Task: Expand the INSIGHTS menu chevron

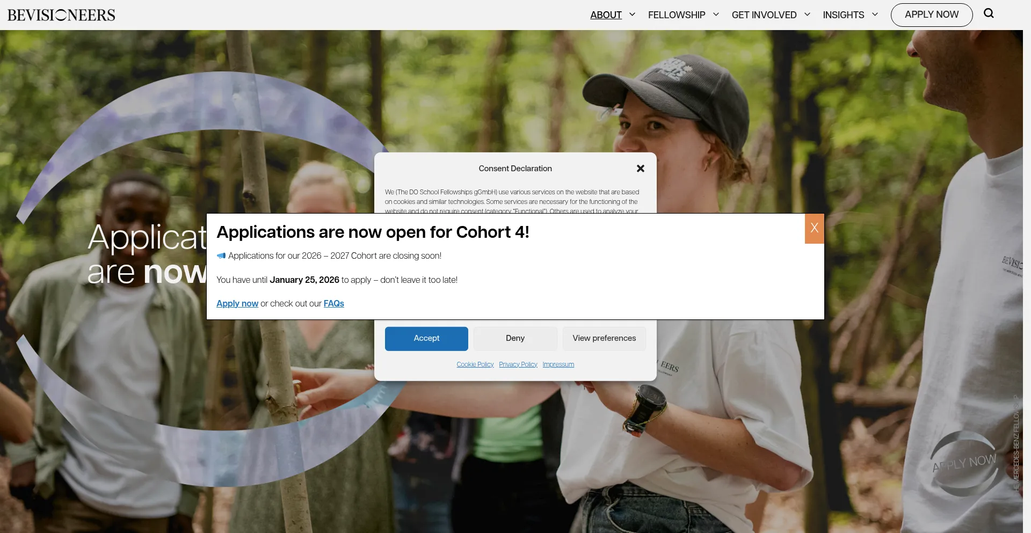Action: (875, 14)
